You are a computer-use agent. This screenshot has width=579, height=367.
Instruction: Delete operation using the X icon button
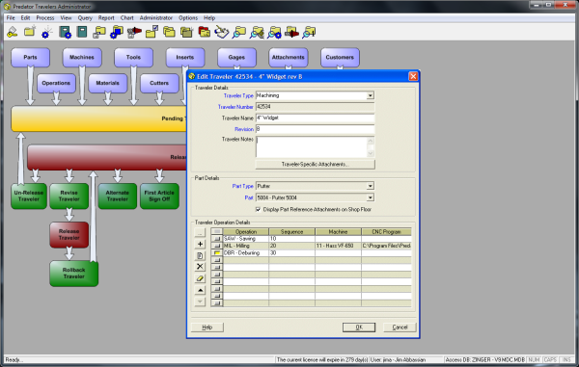coord(200,267)
